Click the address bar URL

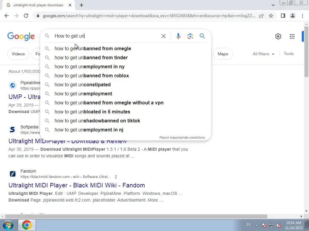(149, 16)
